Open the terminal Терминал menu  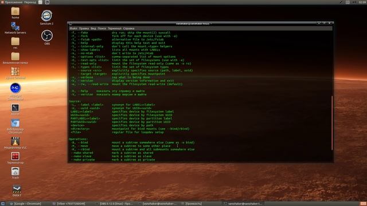tap(115, 29)
